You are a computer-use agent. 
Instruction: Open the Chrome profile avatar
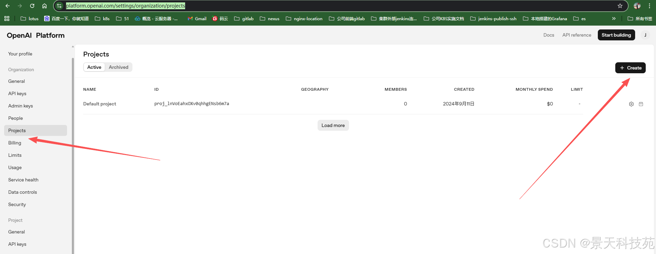(x=637, y=6)
